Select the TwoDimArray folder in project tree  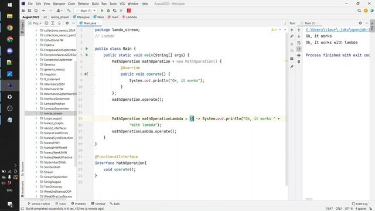click(53, 186)
